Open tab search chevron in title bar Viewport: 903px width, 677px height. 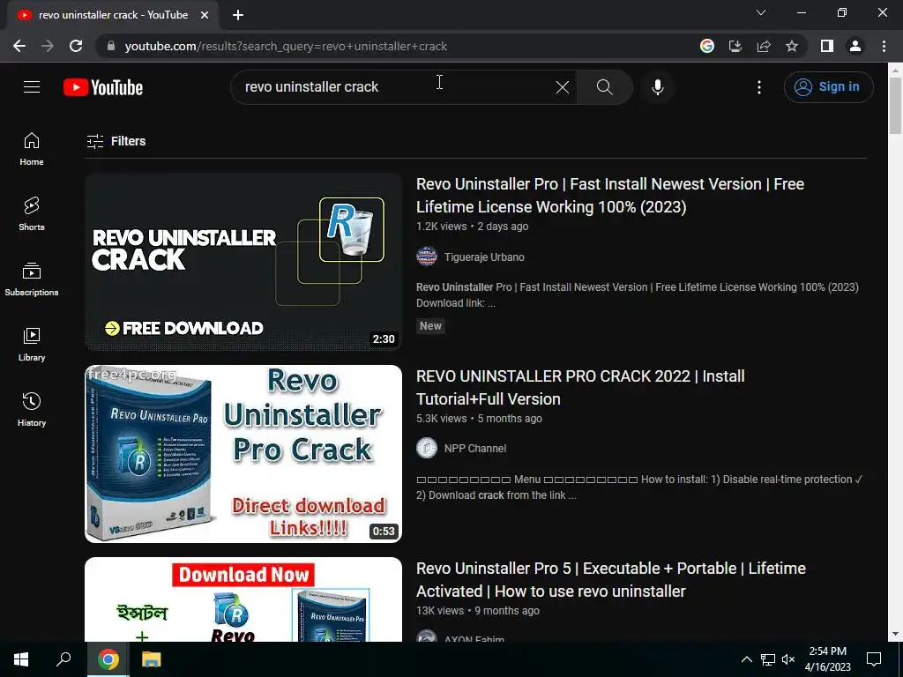pyautogui.click(x=761, y=12)
